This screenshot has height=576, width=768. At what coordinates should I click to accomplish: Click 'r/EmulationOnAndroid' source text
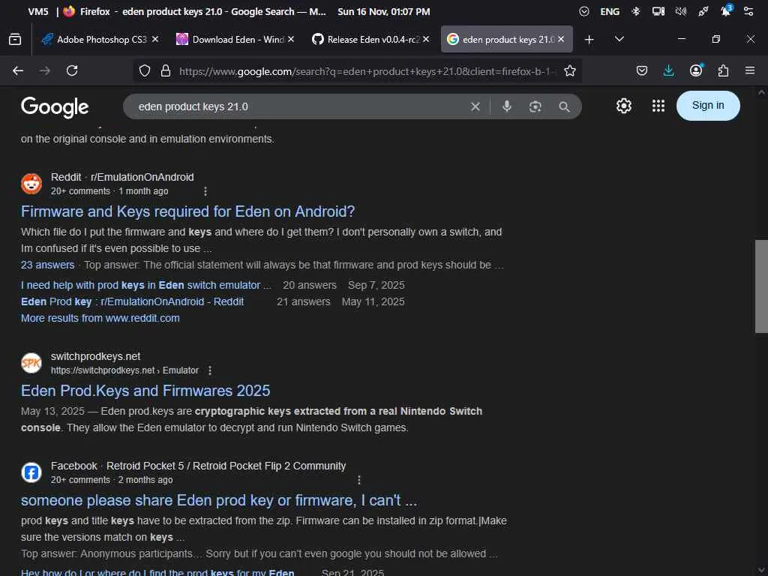(x=142, y=177)
